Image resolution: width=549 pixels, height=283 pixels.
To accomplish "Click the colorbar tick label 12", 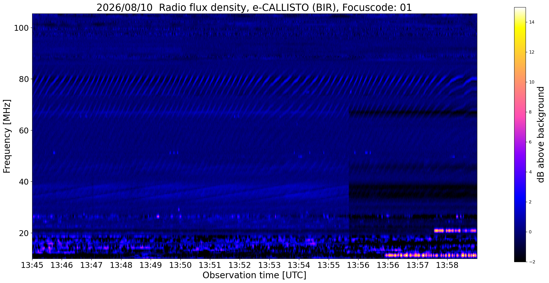I will tap(531, 52).
